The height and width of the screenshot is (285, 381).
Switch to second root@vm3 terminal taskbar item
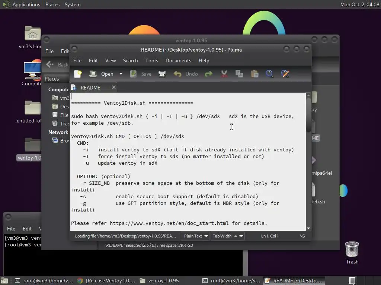coord(231,281)
